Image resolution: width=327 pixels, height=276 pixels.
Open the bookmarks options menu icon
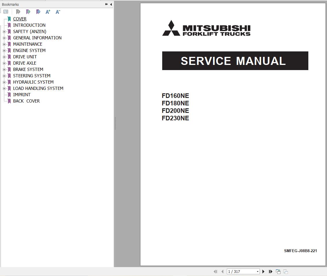pos(6,12)
